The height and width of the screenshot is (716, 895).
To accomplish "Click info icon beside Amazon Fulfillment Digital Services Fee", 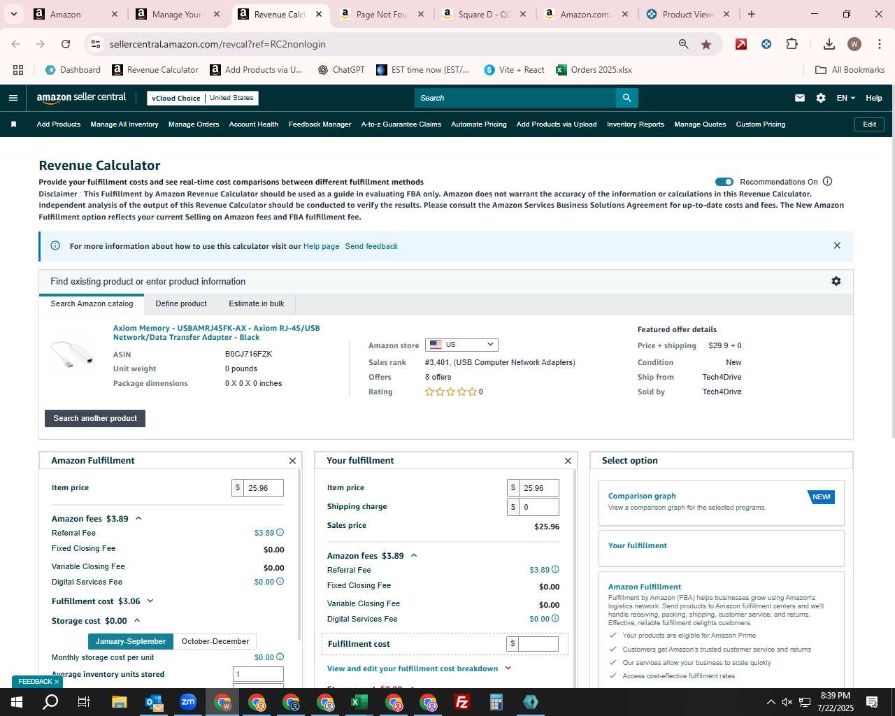I will pyautogui.click(x=280, y=581).
